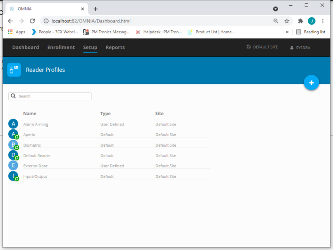This screenshot has height=250, width=333.
Task: Open the Reports menu
Action: click(x=115, y=48)
